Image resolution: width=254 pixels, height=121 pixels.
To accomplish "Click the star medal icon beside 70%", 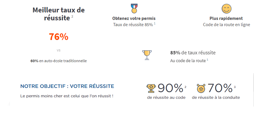I will coord(201,88).
